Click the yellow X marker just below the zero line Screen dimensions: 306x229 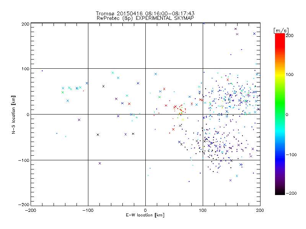pyautogui.click(x=183, y=119)
